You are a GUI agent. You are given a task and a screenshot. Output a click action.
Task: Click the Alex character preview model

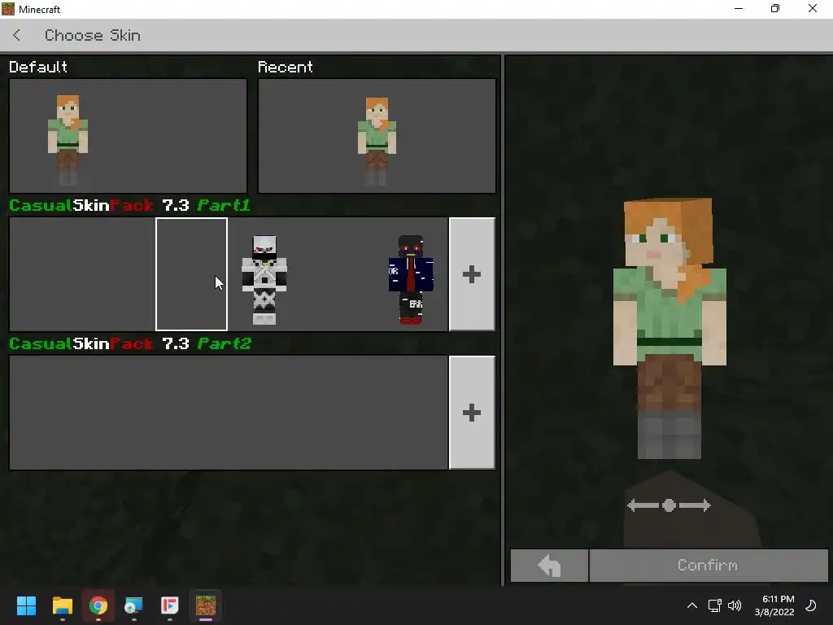coord(669,328)
